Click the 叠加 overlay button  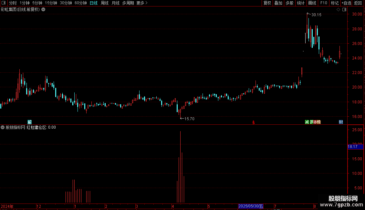(278, 3)
